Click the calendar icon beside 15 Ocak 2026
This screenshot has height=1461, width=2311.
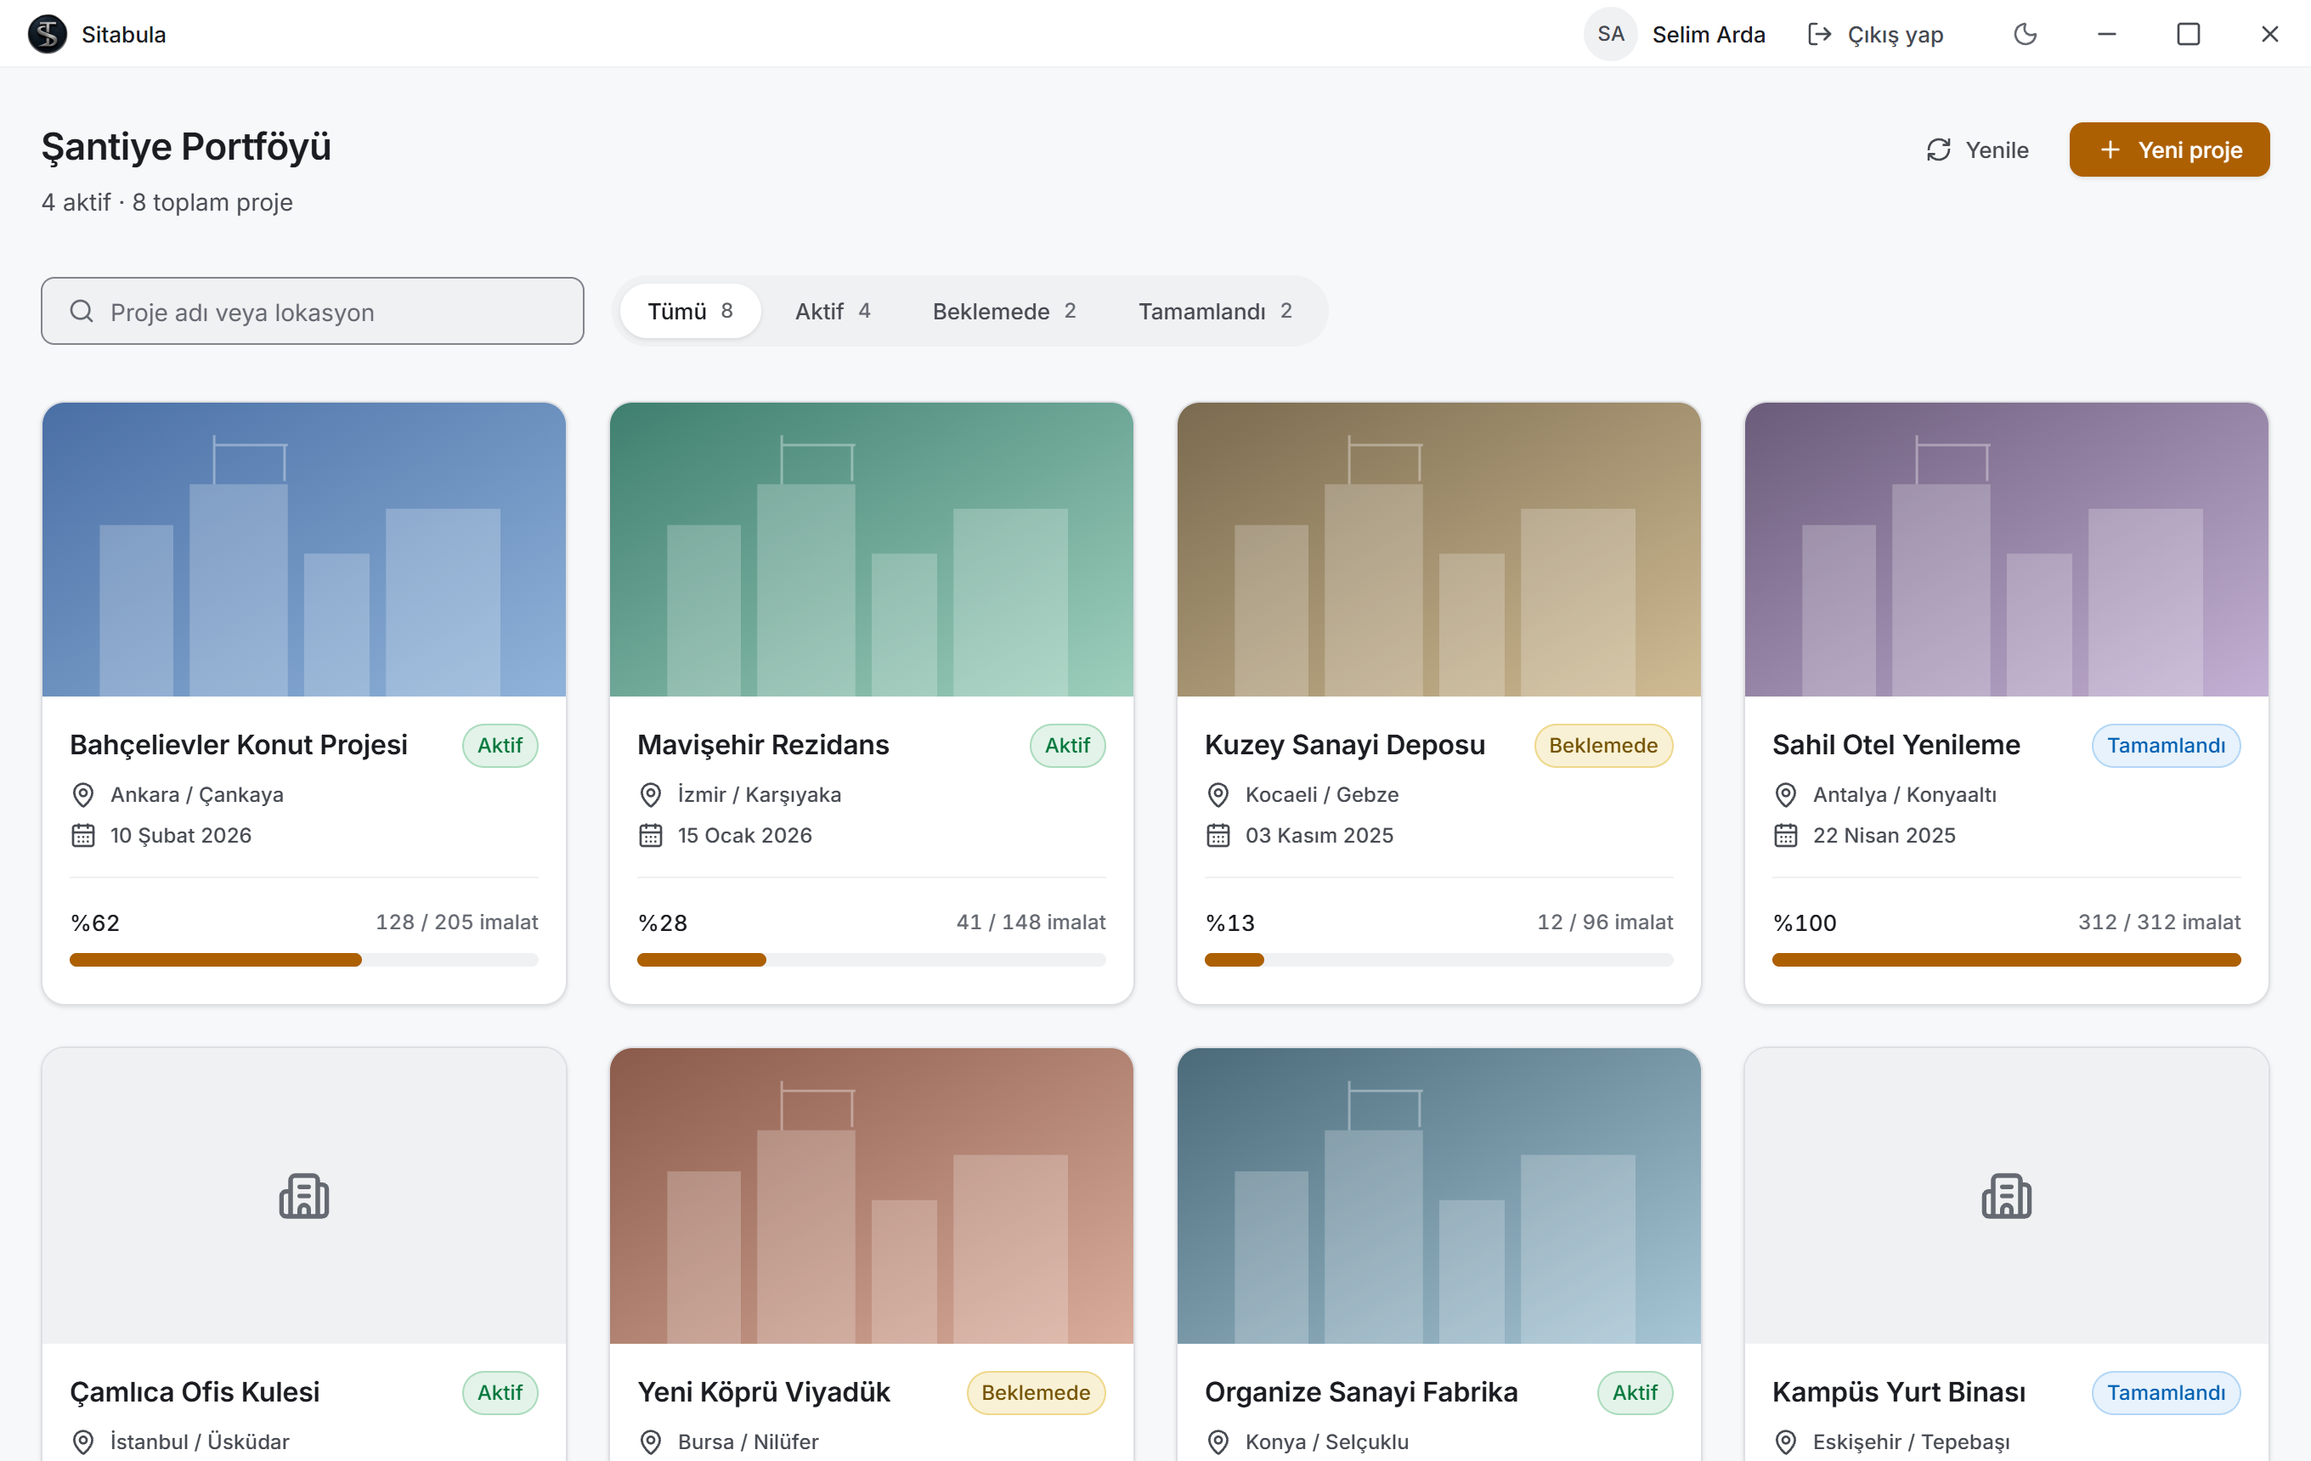pos(651,836)
